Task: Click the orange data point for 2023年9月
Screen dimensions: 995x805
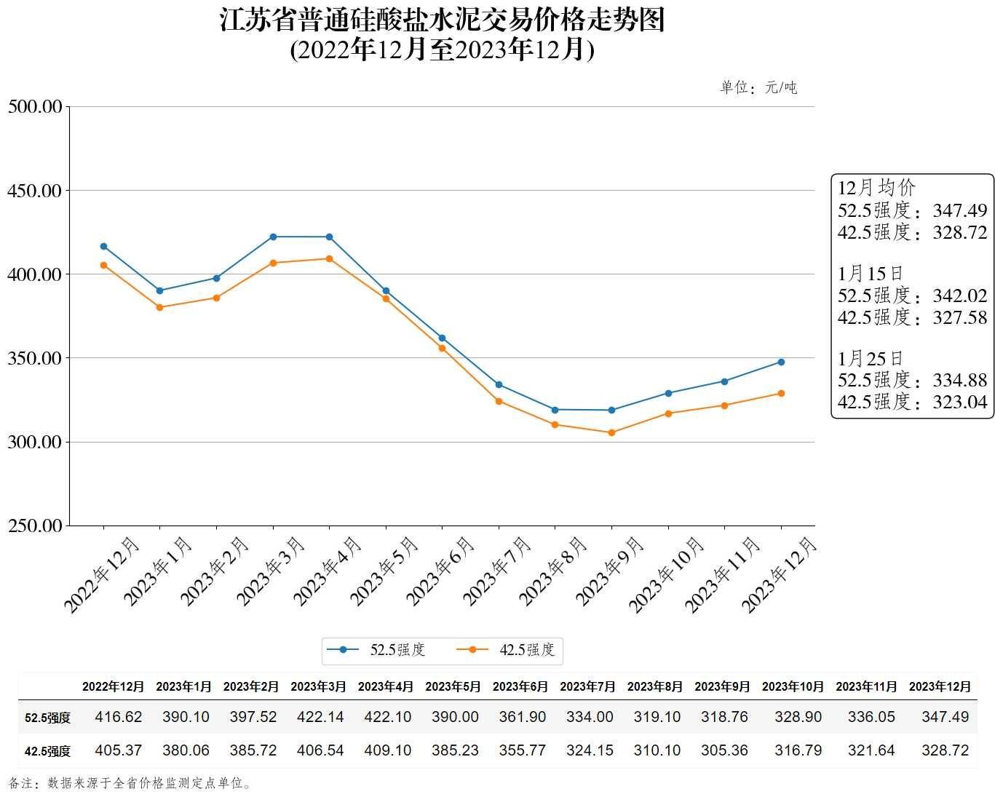Action: coord(611,433)
